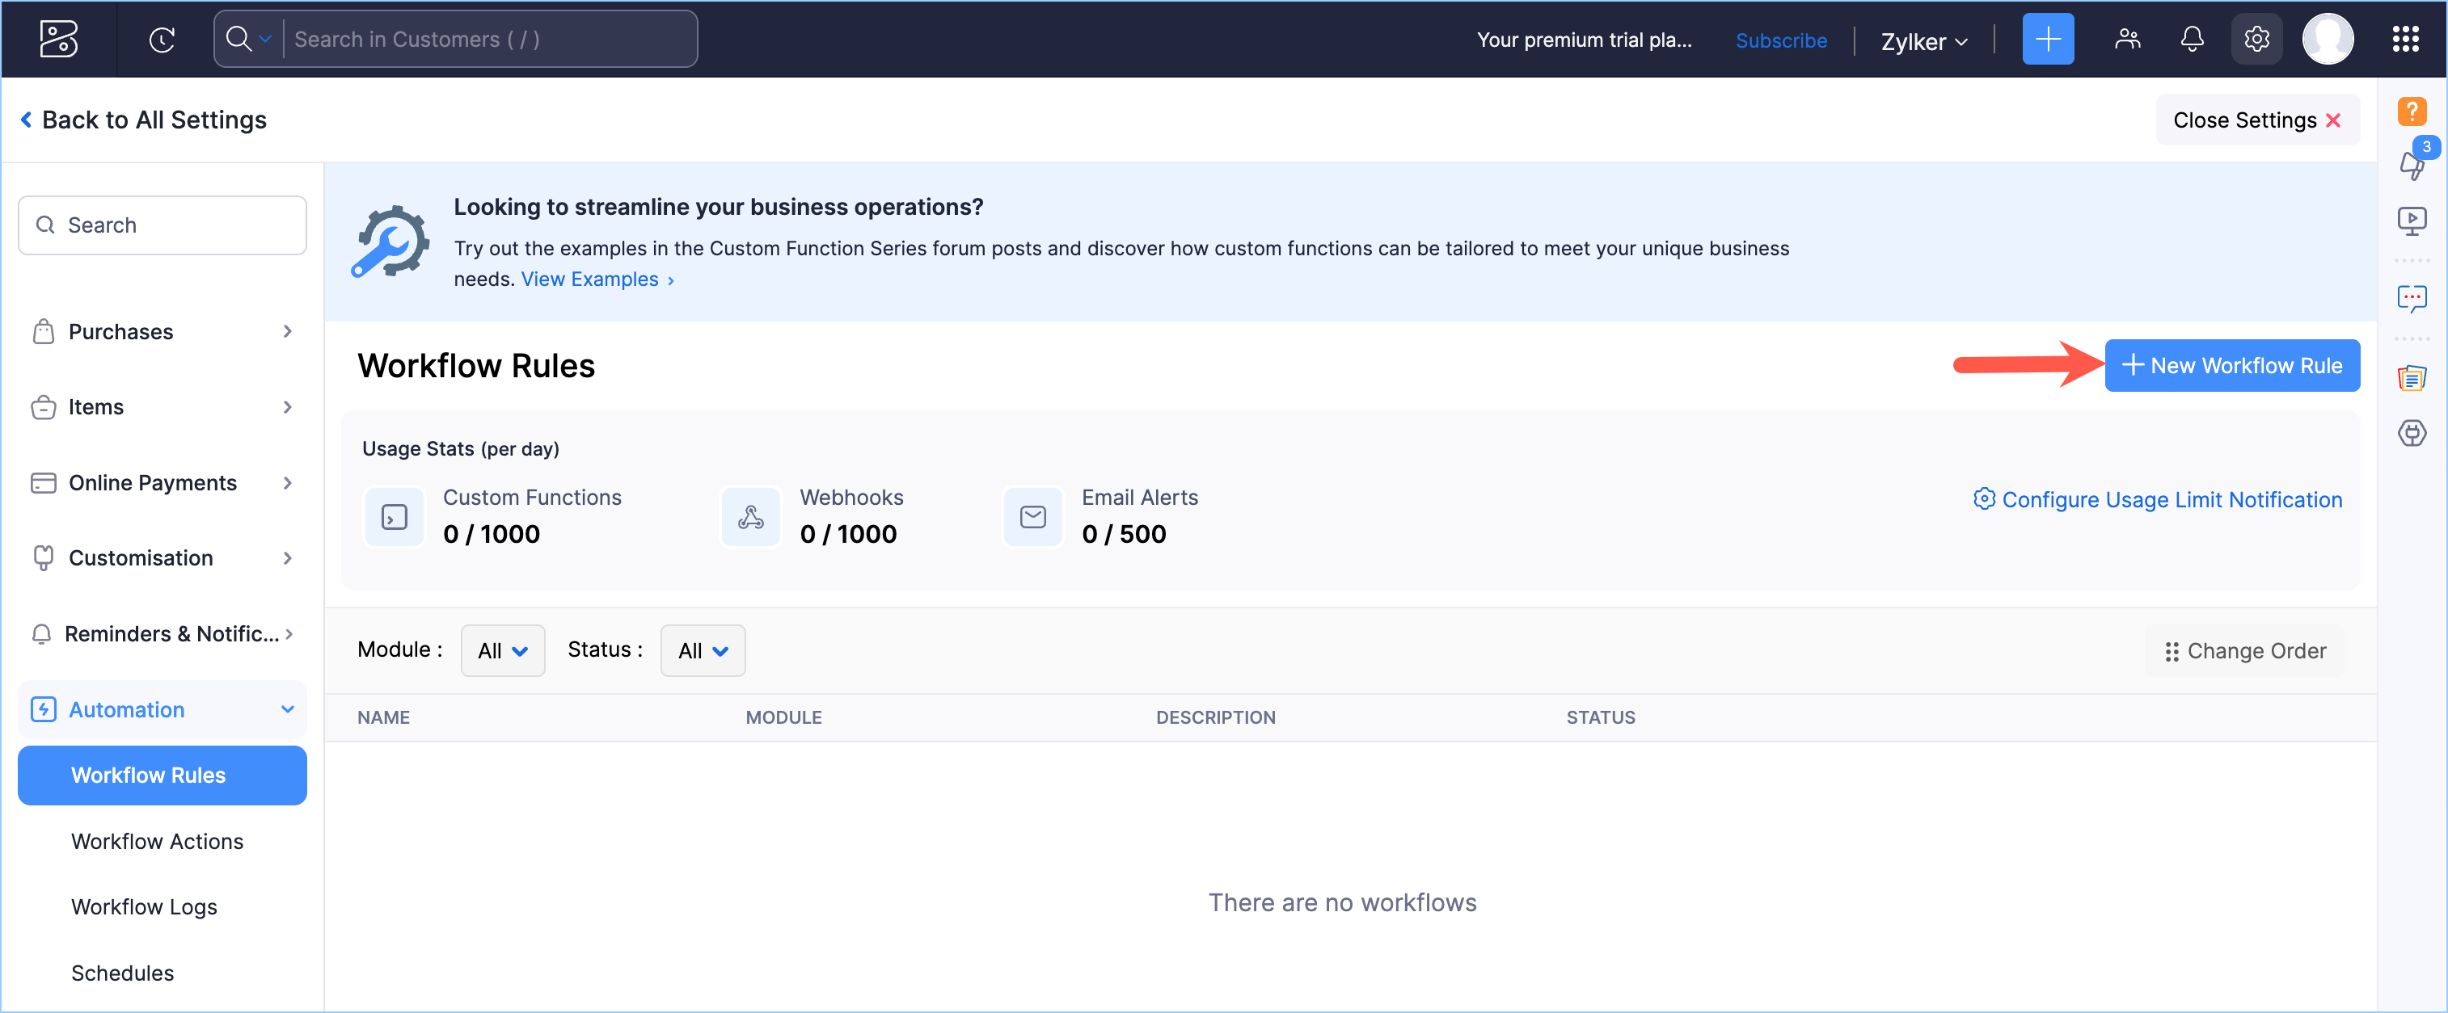Expand the Purchases settings section
The image size is (2448, 1013).
click(x=162, y=331)
